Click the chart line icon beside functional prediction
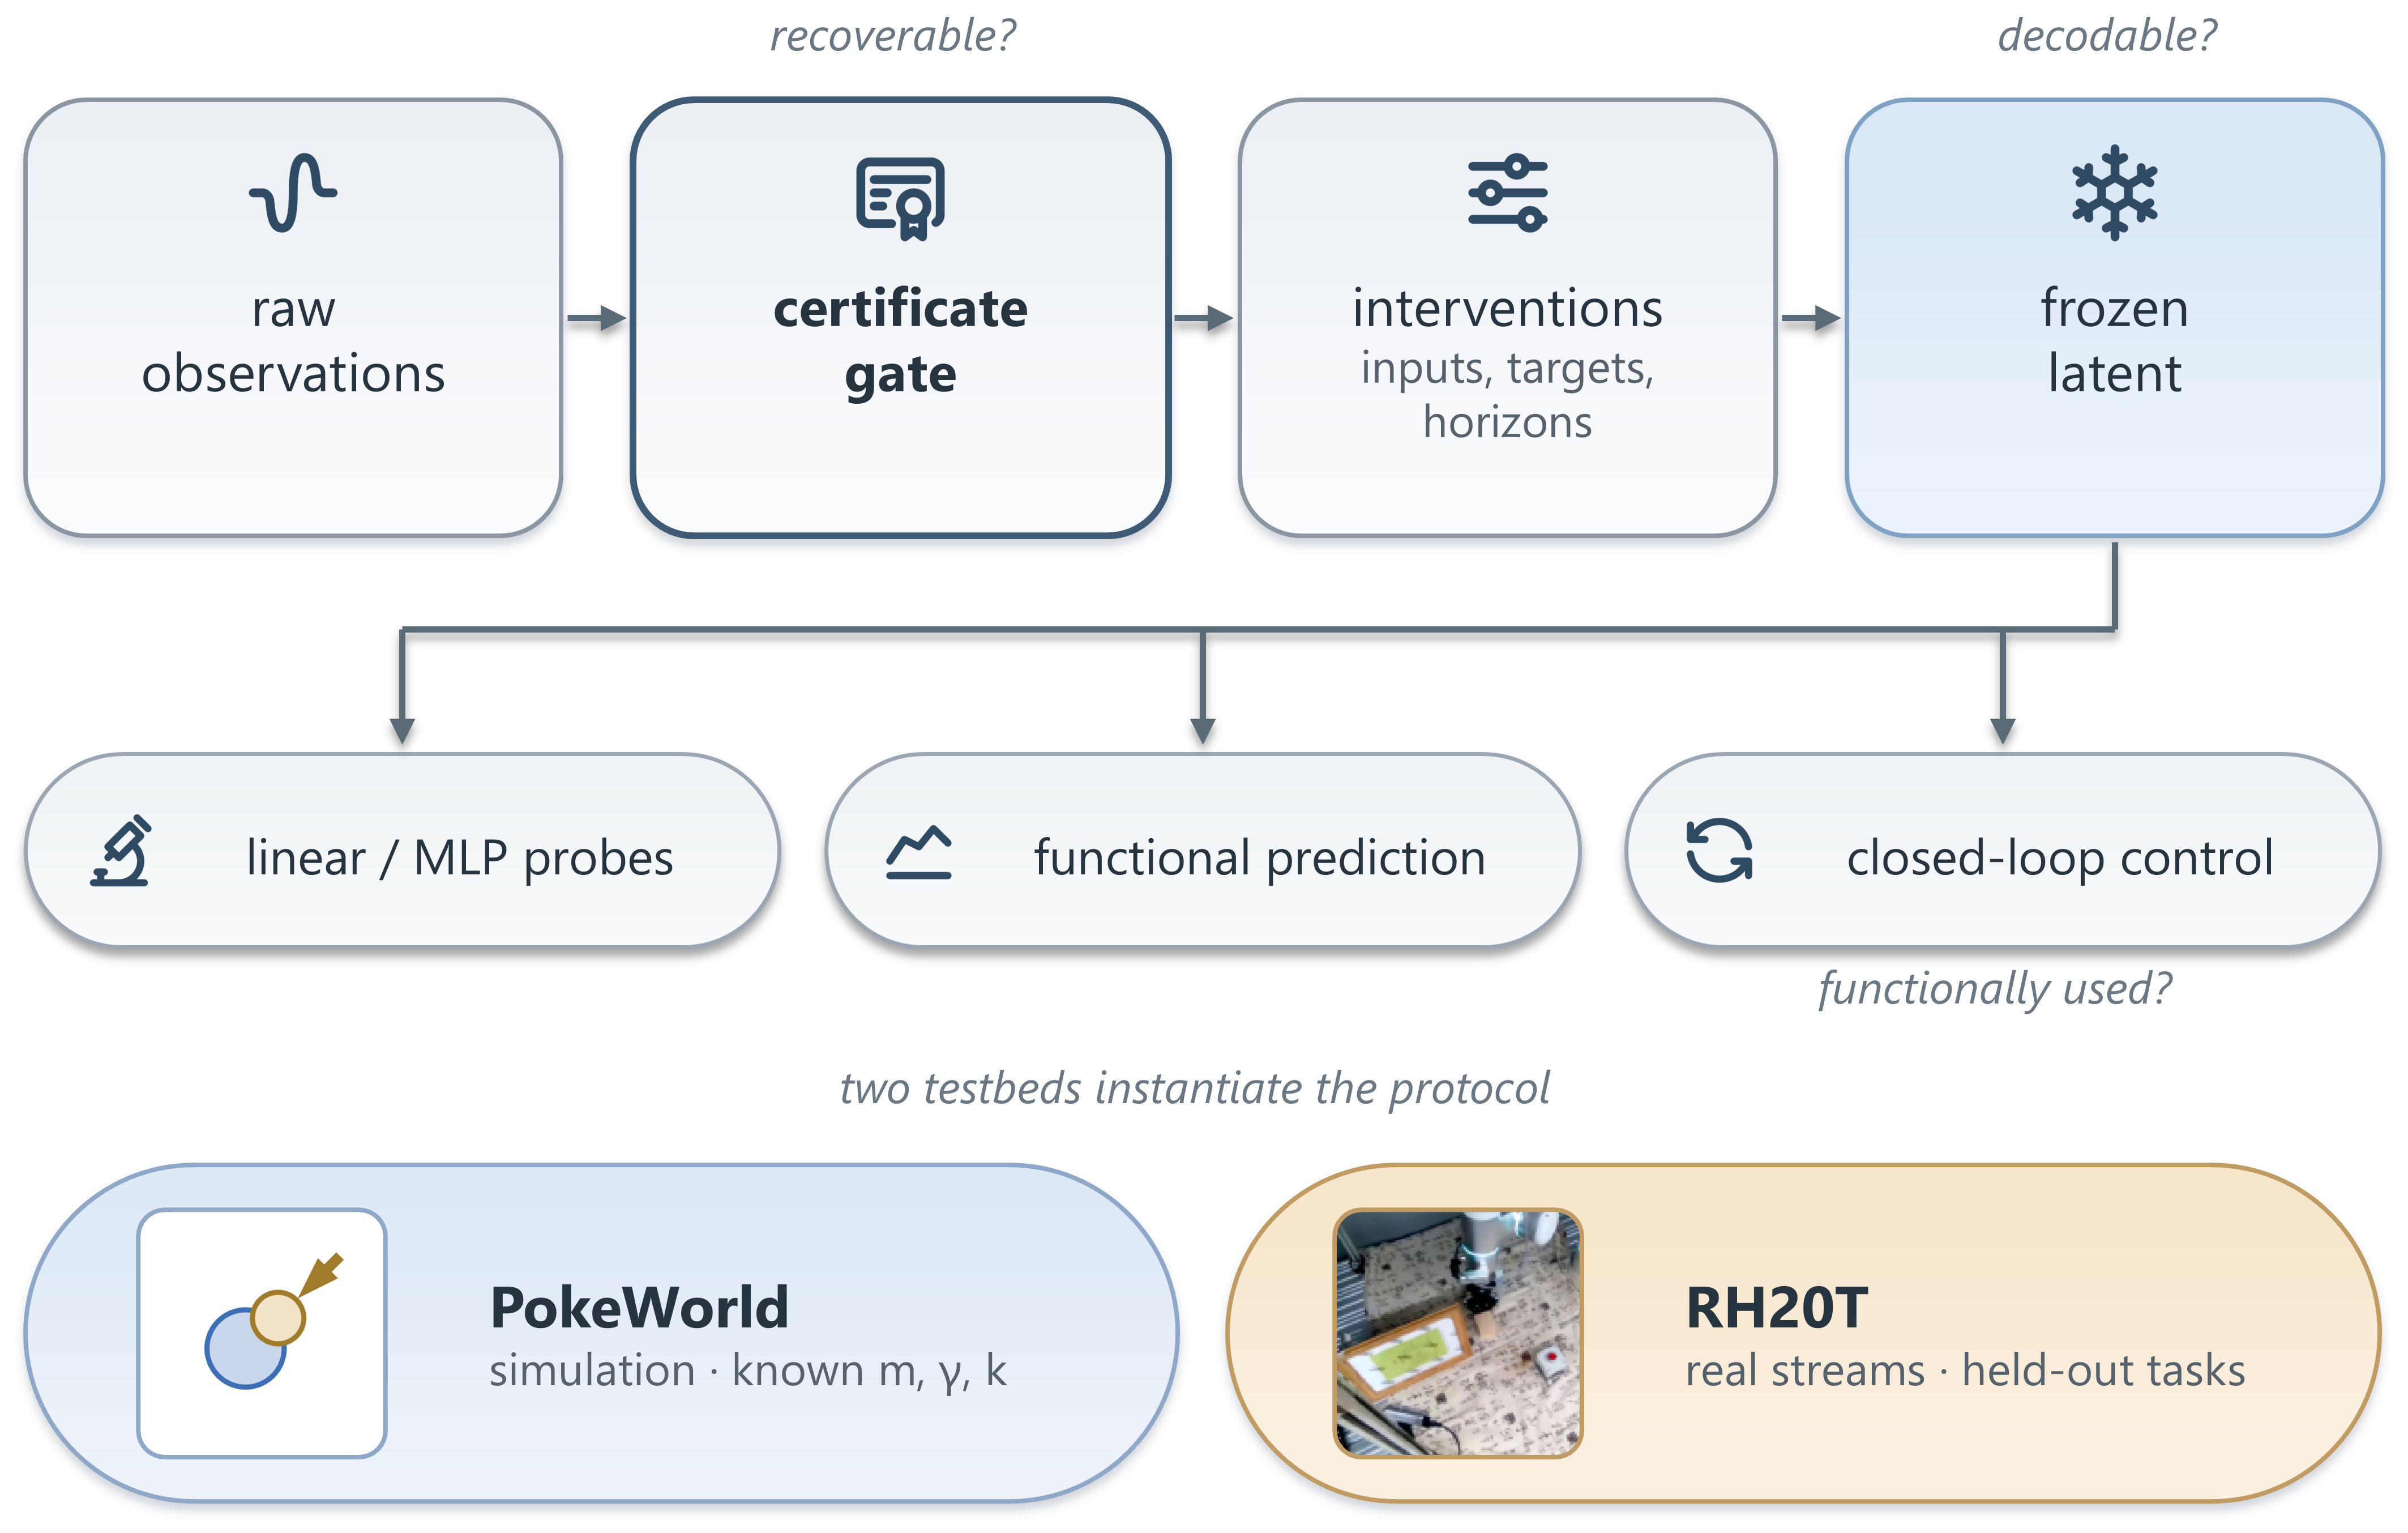Screen dimensions: 2408x1533 (x=918, y=852)
